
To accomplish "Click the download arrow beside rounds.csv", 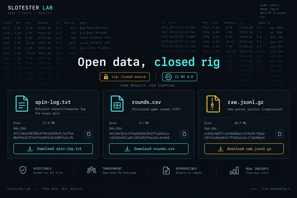I will (127, 149).
